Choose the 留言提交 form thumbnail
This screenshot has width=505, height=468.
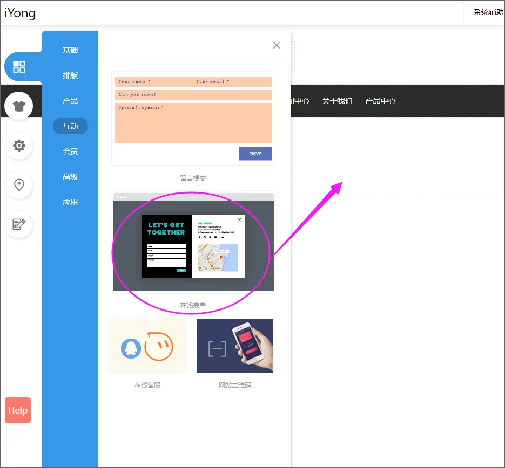click(193, 118)
